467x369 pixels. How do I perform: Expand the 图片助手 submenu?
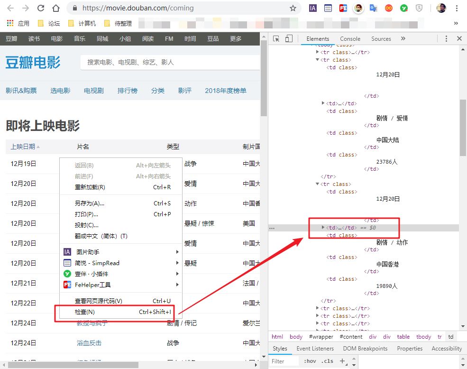(120, 252)
